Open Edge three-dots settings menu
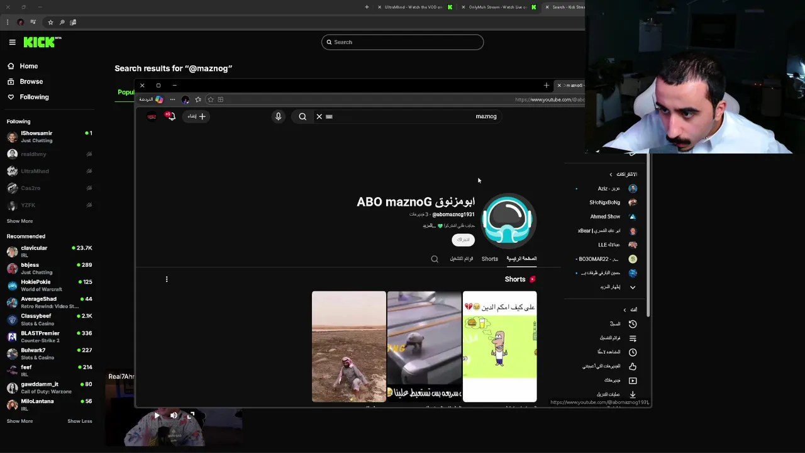 click(x=172, y=99)
